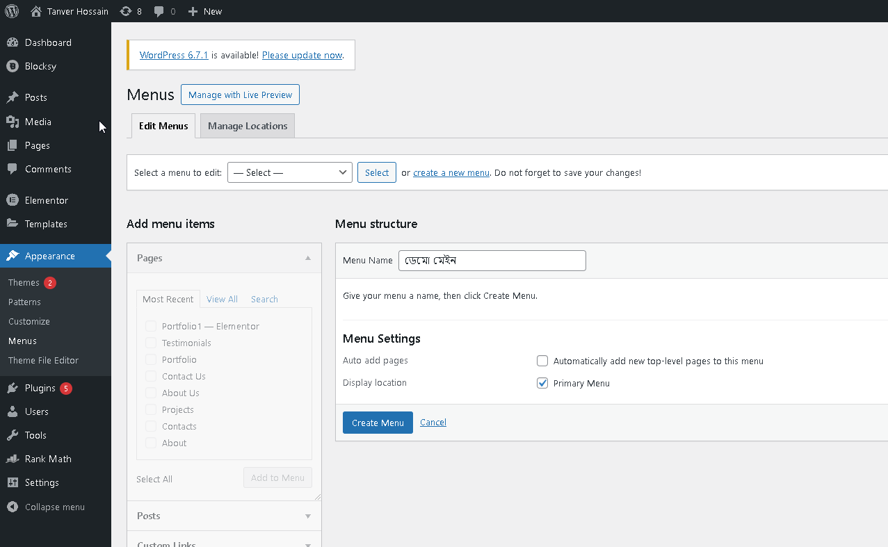The image size is (888, 547).
Task: Click the Please update now link
Action: tap(302, 55)
